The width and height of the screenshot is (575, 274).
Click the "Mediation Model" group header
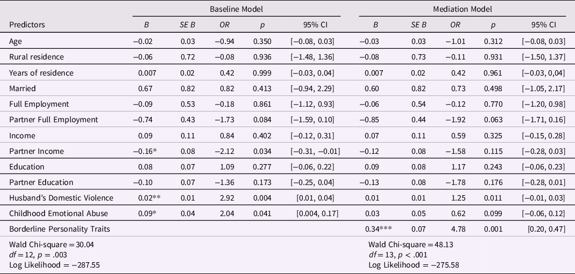coord(463,8)
